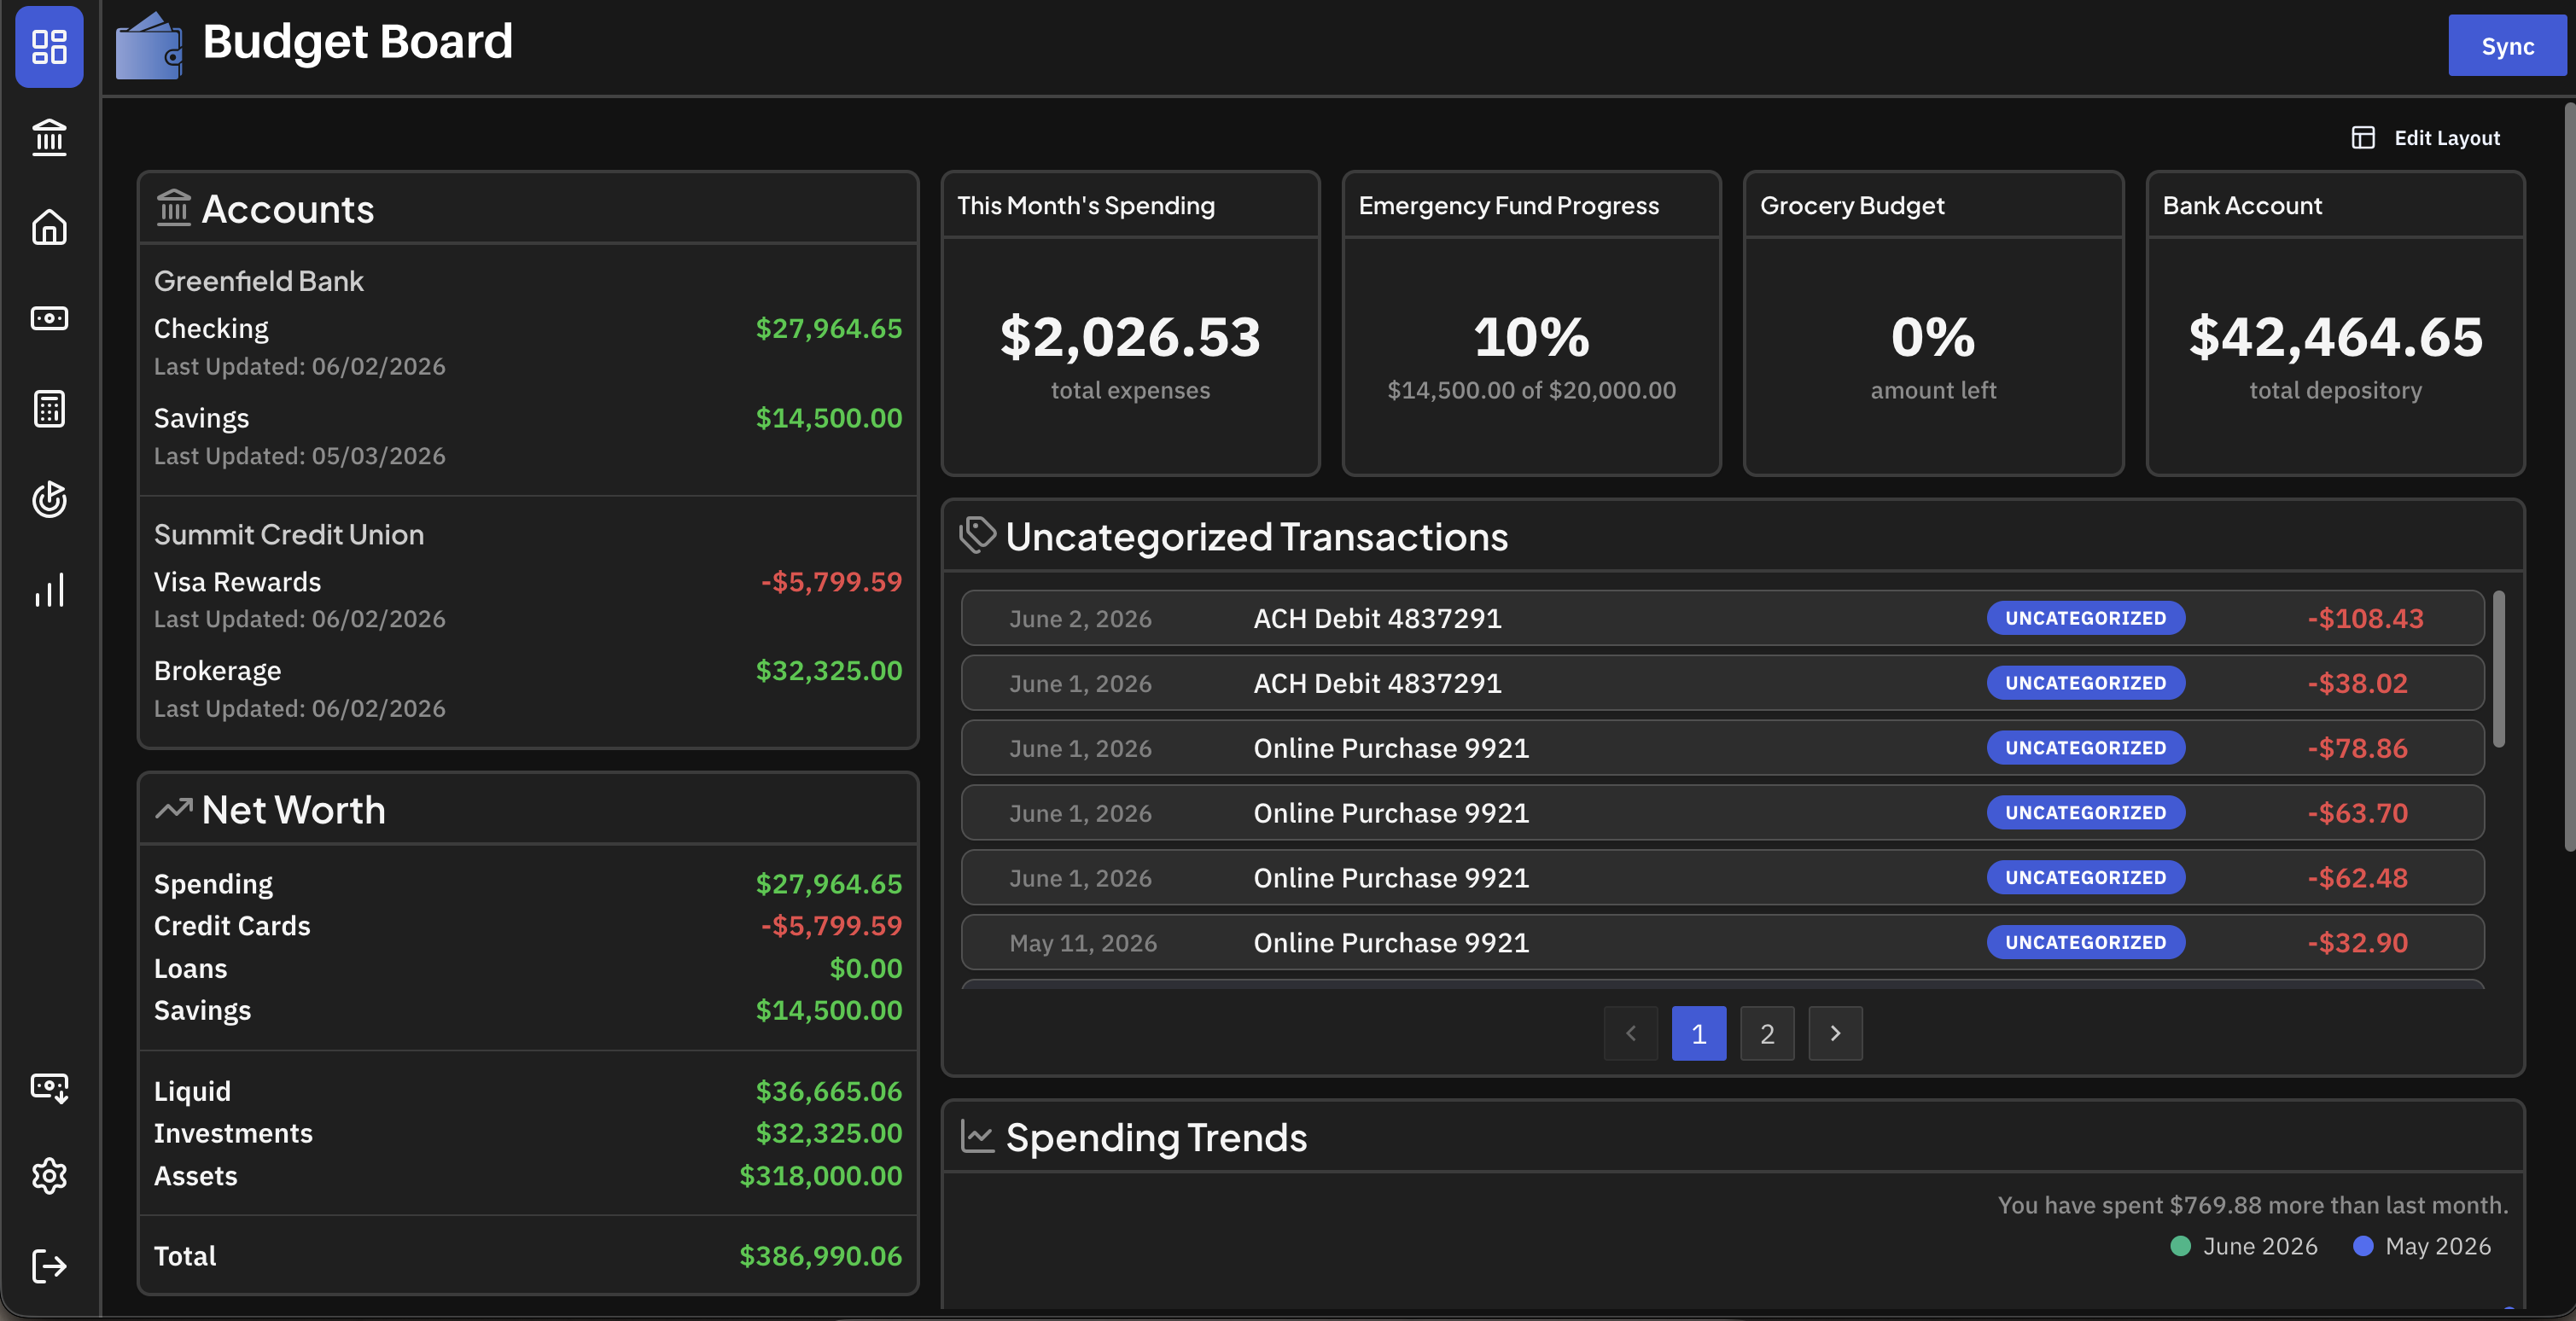Open This Month's Spending card
Viewport: 2576px width, 1321px height.
coord(1130,323)
